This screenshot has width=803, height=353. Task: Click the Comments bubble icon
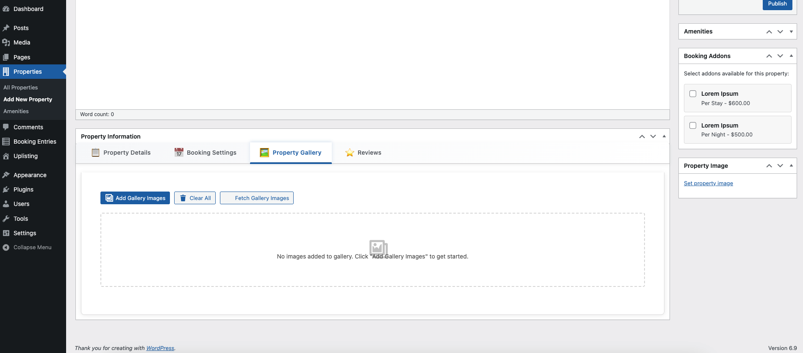6,127
